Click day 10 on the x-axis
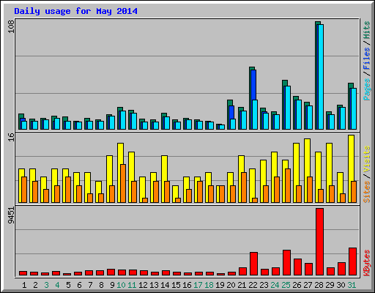Screen dimensions: 375x293 coord(121,285)
